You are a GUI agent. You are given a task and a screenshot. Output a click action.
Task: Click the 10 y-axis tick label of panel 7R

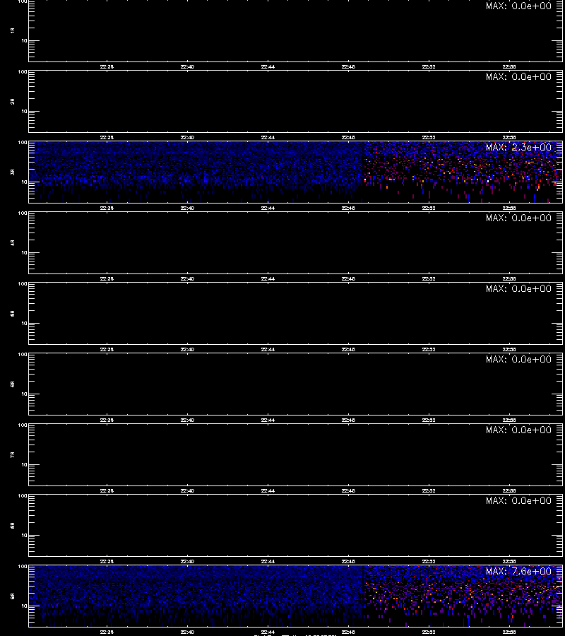click(x=24, y=464)
